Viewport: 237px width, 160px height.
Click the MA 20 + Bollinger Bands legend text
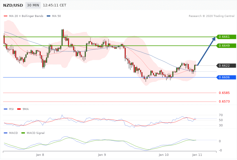[x=26, y=16]
